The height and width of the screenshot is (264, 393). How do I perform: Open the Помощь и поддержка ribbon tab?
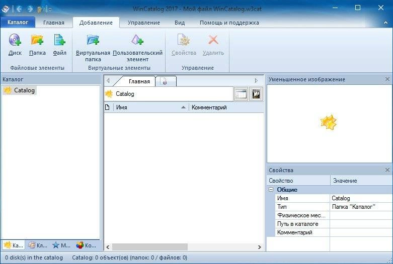[x=229, y=23]
